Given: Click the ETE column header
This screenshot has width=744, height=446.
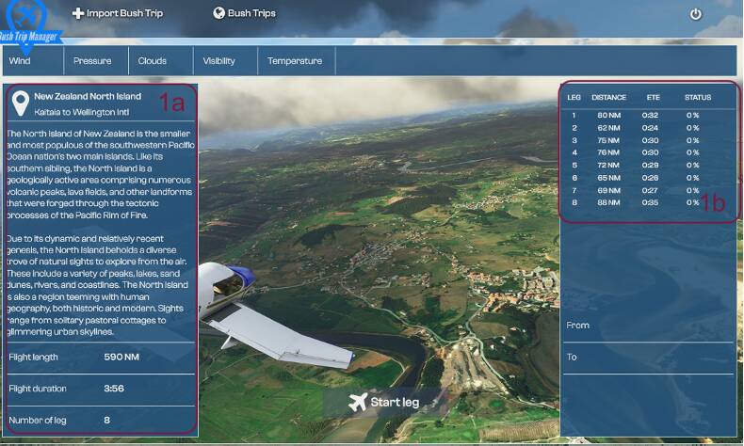Looking at the screenshot, I should 653,97.
